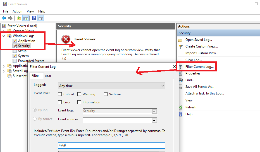
Task: Click the Subscriptions icon in tree
Action: [9, 76]
